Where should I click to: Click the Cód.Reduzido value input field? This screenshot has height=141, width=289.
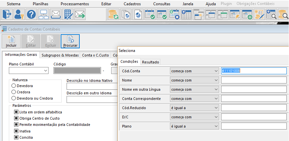click(x=254, y=108)
